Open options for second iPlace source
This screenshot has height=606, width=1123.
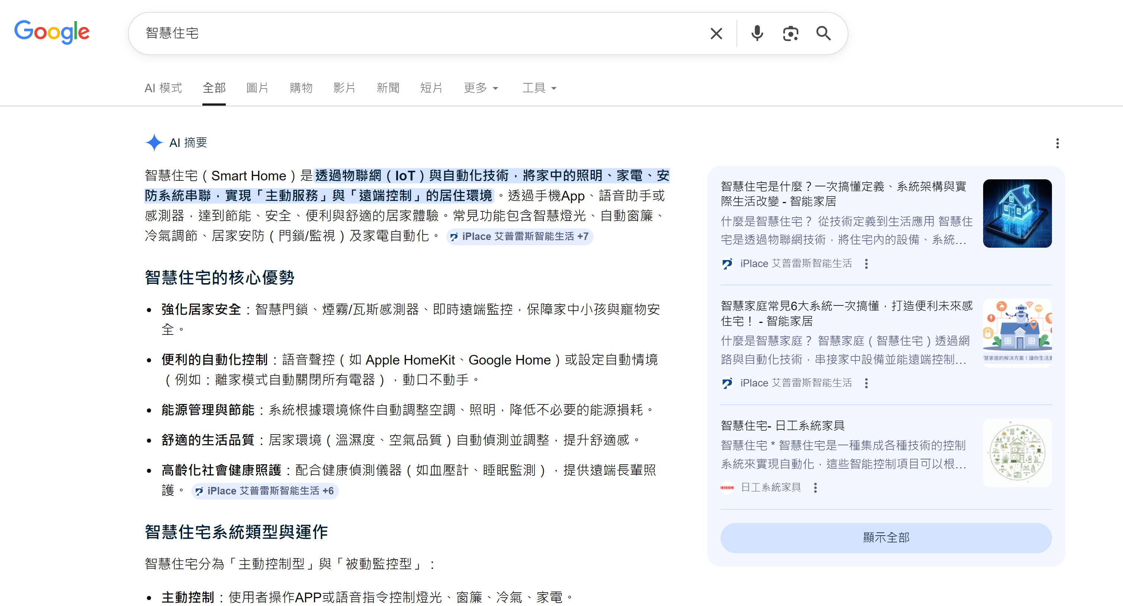pyautogui.click(x=866, y=383)
